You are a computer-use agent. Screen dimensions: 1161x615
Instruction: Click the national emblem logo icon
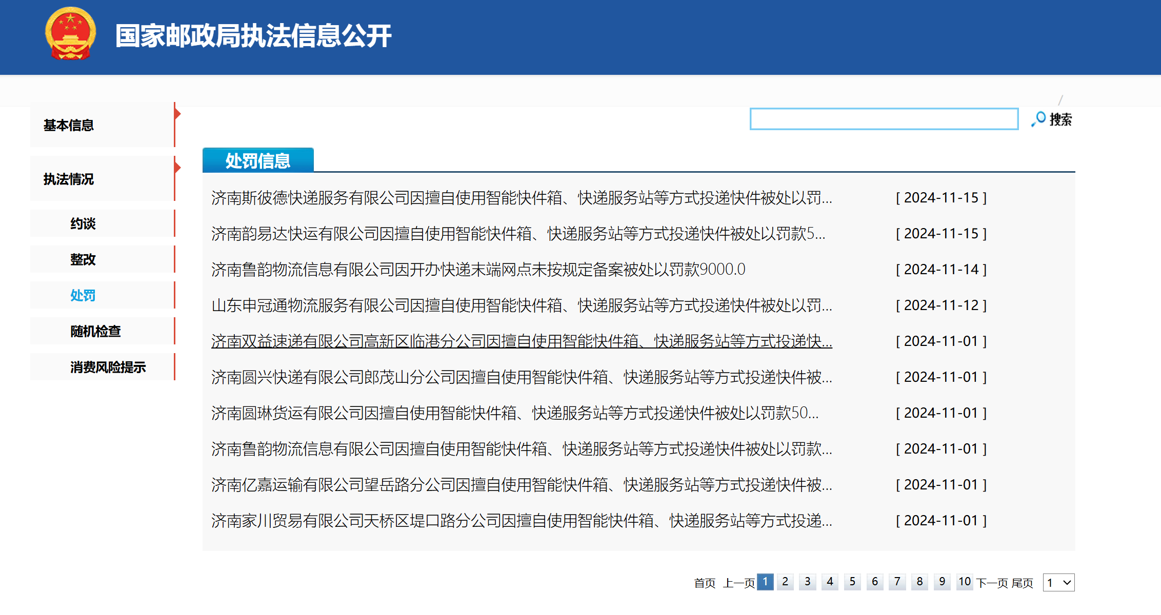(70, 34)
